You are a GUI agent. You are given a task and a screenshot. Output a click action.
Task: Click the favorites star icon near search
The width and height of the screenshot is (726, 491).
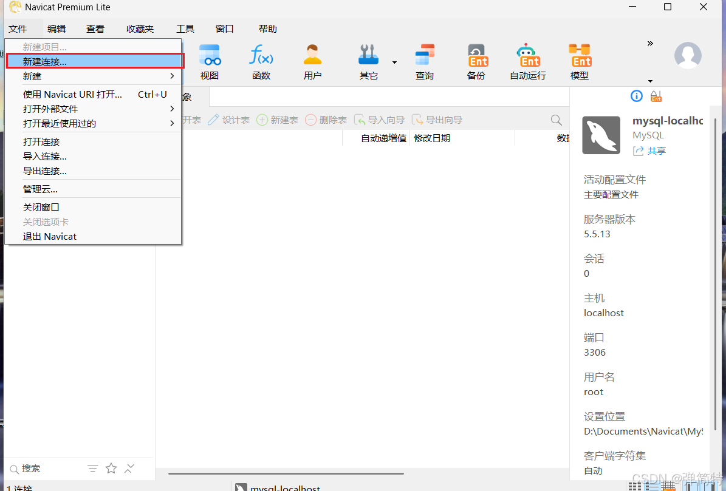111,469
